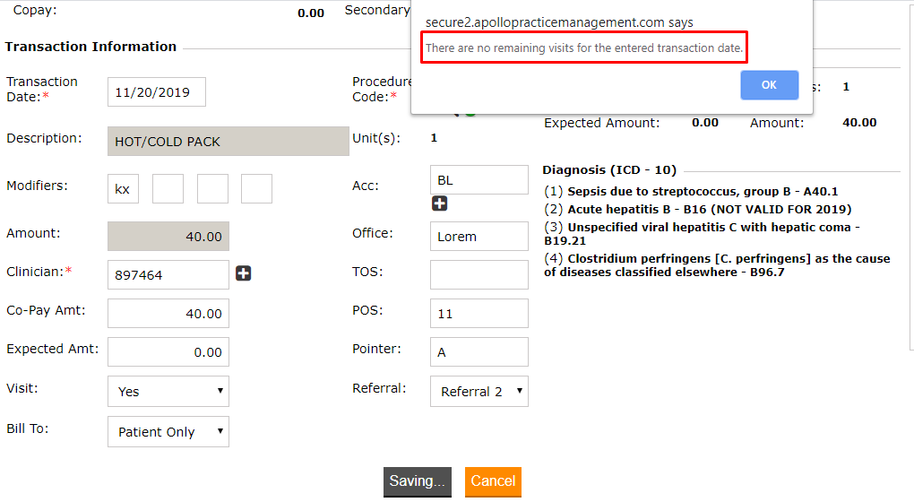914x502 pixels.
Task: Click the Clinician input field
Action: [x=168, y=275]
